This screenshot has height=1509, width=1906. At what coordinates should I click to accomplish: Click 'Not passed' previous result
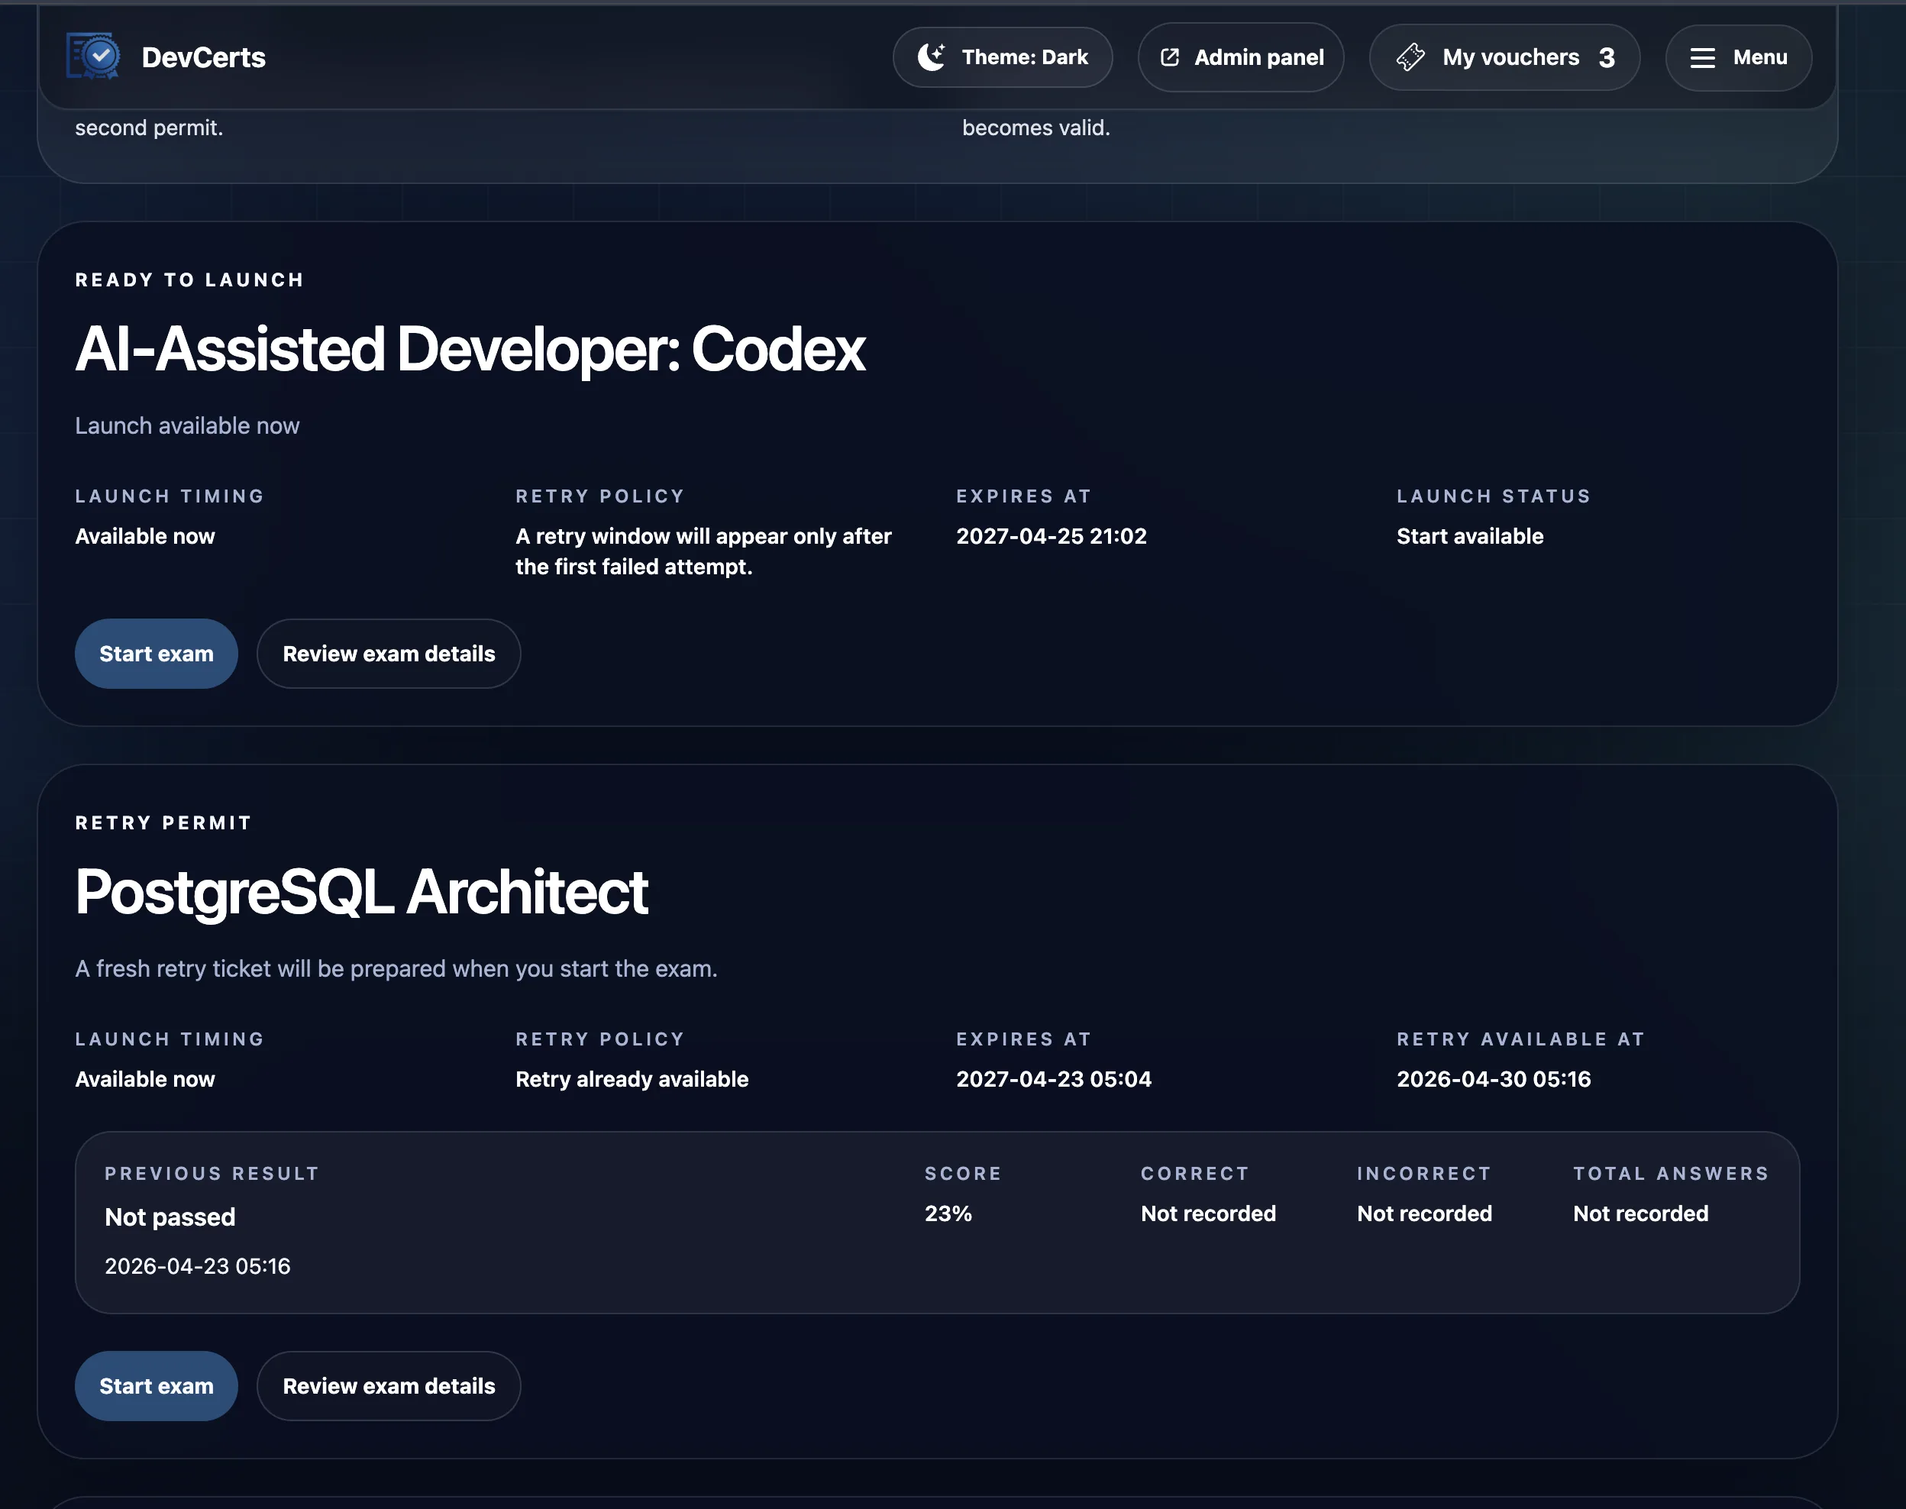[x=170, y=1217]
